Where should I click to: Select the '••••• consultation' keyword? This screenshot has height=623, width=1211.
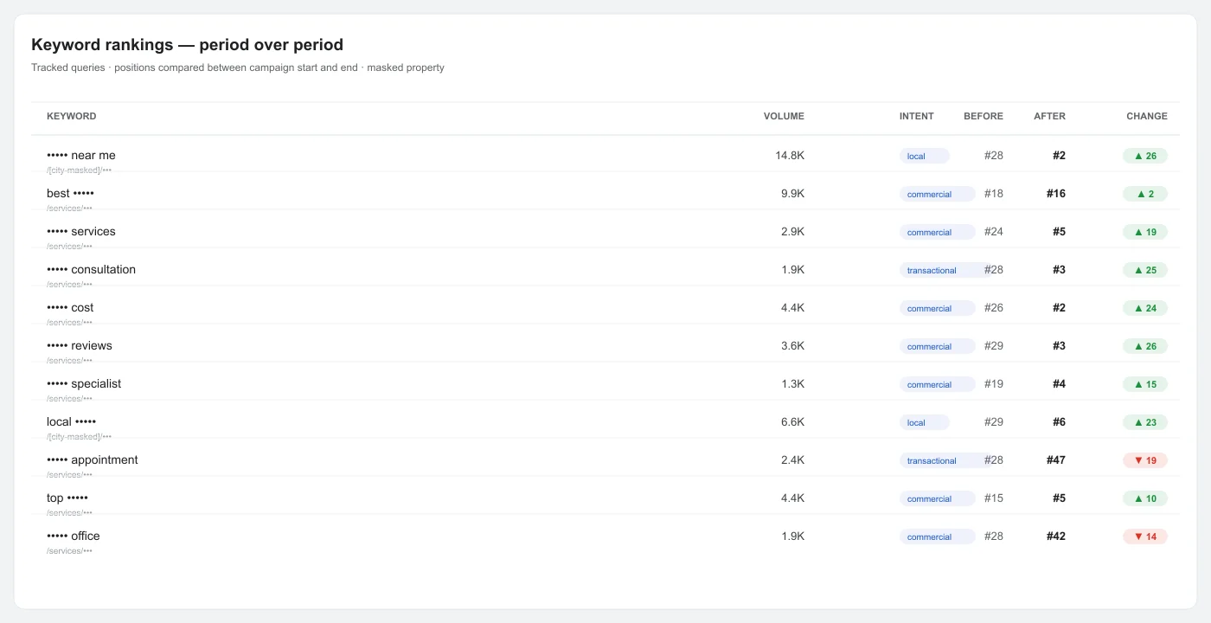[91, 270]
